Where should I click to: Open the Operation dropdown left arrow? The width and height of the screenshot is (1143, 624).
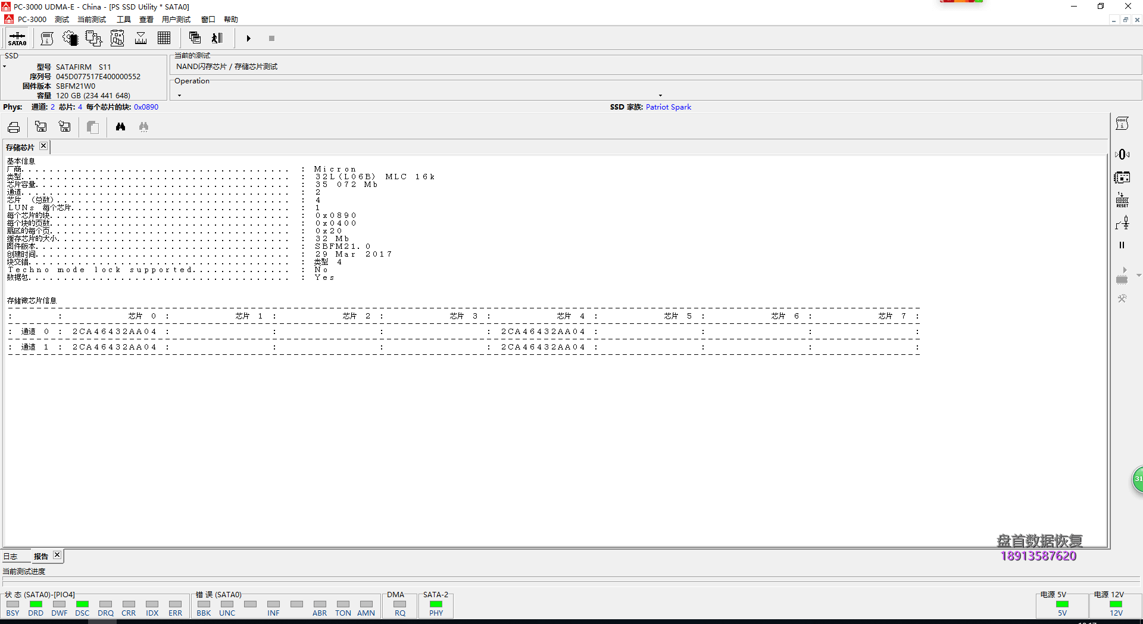click(179, 95)
